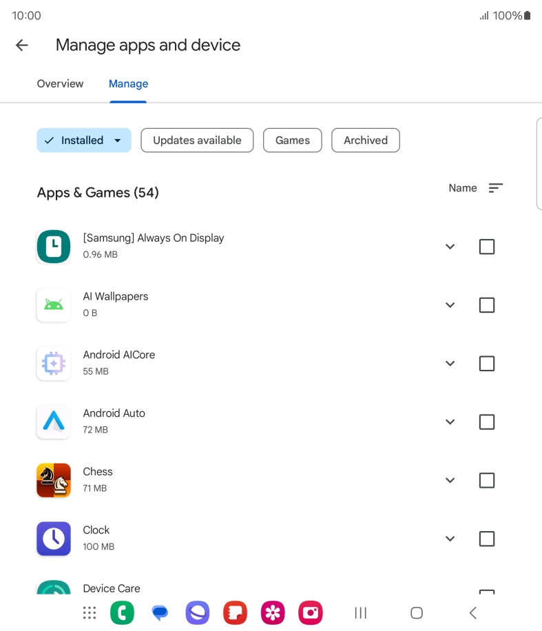Open the Phone app from the dock
Screen dimensions: 542x631
click(x=122, y=612)
